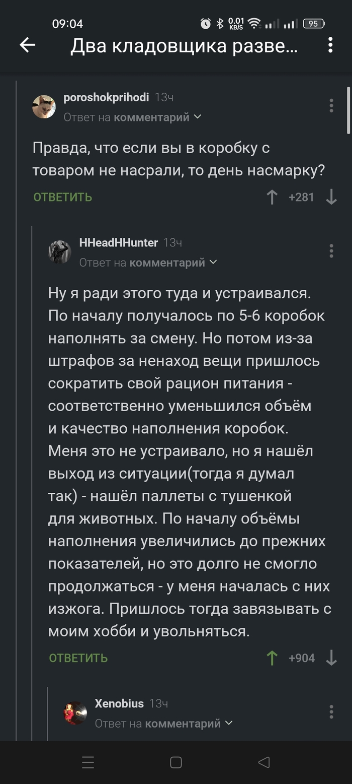Open options menu for HHeadHHunter's comment
Viewport: 352px width, 784px height.
(x=331, y=251)
